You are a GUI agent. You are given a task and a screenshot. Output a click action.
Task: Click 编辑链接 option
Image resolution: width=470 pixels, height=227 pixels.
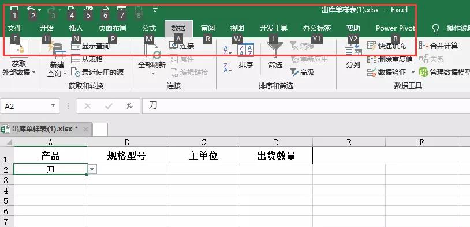[189, 72]
